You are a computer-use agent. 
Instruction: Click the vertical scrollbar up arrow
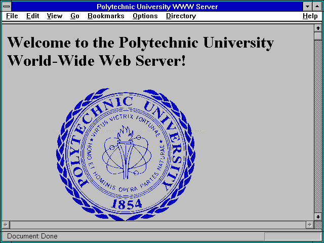318,28
